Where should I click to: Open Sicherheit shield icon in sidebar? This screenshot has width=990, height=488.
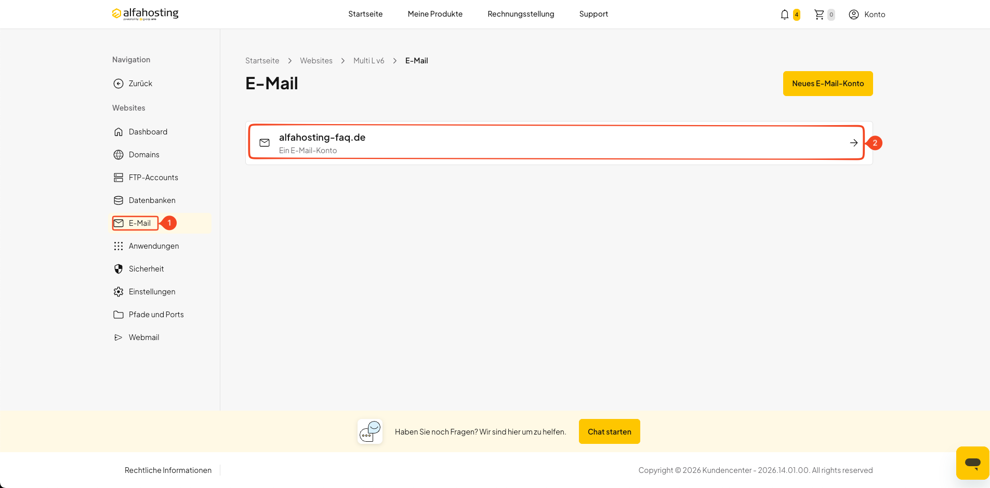tap(118, 269)
